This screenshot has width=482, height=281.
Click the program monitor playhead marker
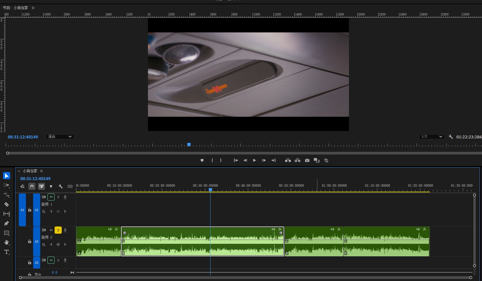189,145
